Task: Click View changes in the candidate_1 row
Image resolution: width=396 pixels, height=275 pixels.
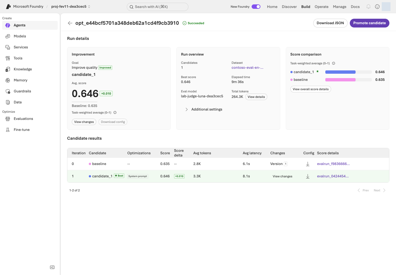Action: coord(282,176)
